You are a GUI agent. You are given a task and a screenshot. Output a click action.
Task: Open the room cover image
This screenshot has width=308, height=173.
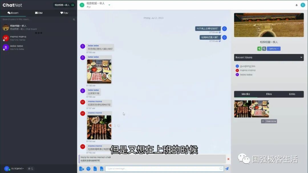[x=269, y=25]
